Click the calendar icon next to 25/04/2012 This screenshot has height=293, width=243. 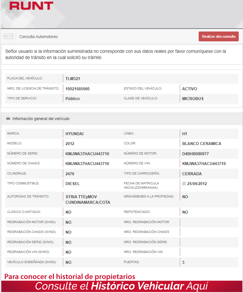click(x=184, y=183)
